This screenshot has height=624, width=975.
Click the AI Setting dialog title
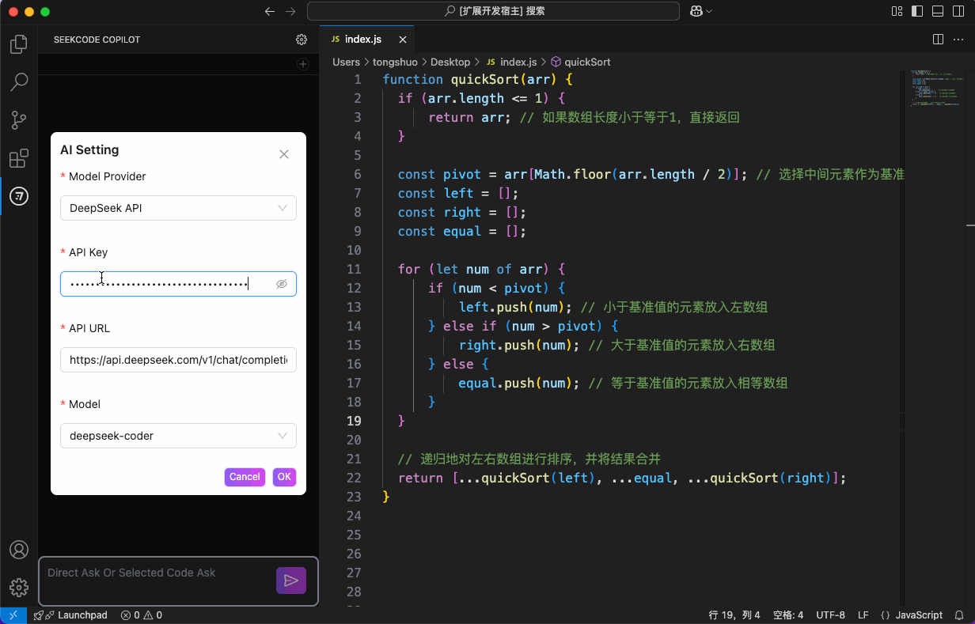click(89, 149)
